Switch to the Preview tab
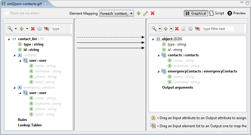Image resolution: width=251 pixels, height=135 pixels. pyautogui.click(x=237, y=13)
